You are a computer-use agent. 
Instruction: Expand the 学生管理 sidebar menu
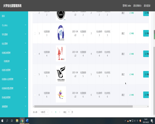coord(14,34)
